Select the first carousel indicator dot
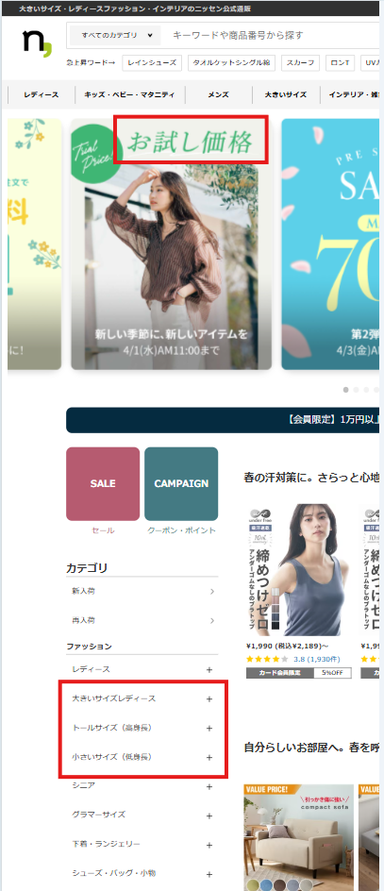The image size is (384, 891). click(346, 390)
